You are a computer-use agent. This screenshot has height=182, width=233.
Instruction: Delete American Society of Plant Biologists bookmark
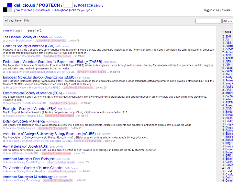(66, 159)
